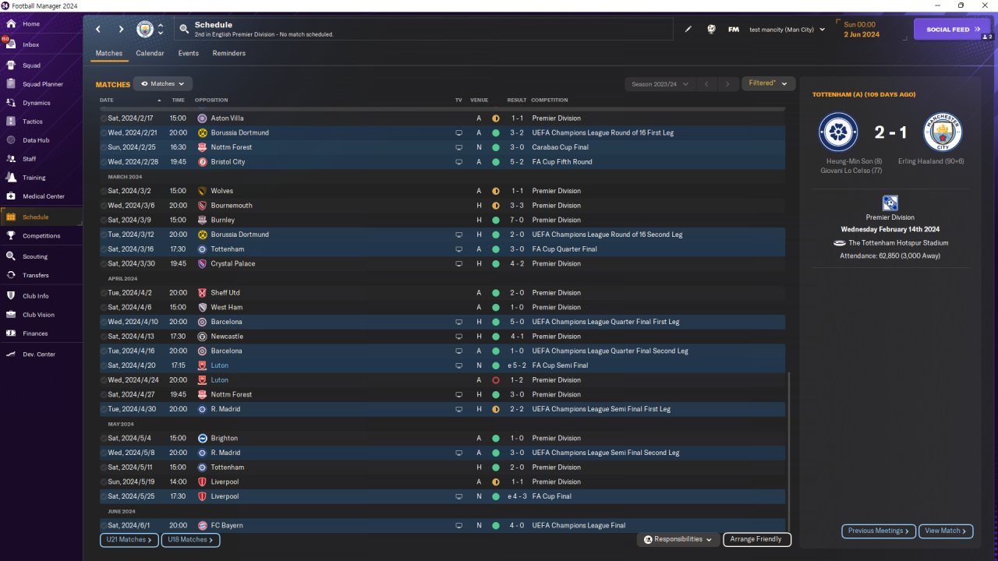
Task: Open the Matches view dropdown beside the MATCHES heading
Action: (163, 83)
